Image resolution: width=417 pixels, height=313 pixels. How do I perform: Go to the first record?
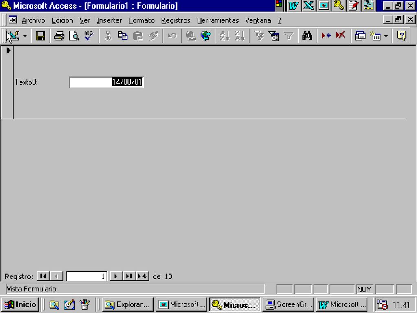(43, 276)
